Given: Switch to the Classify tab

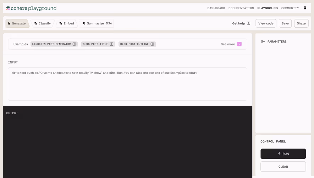Looking at the screenshot, I should [x=43, y=23].
